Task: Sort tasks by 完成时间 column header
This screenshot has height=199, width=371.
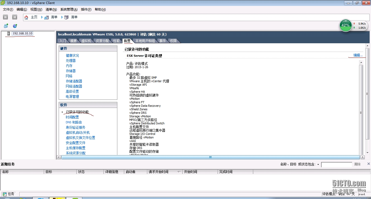Action: pos(235,172)
